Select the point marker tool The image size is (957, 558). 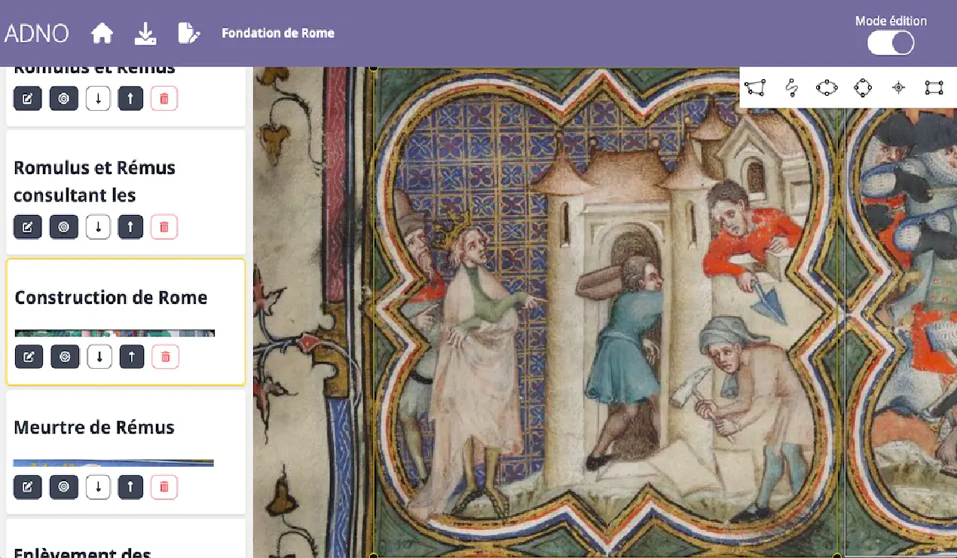[898, 88]
